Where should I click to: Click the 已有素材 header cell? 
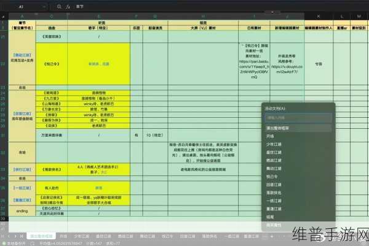(x=254, y=28)
